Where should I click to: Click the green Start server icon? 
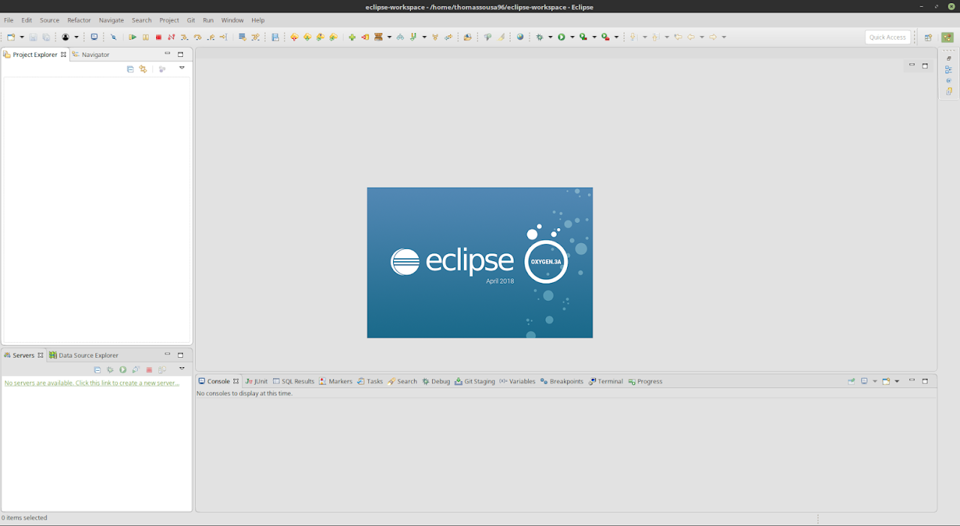click(x=123, y=370)
